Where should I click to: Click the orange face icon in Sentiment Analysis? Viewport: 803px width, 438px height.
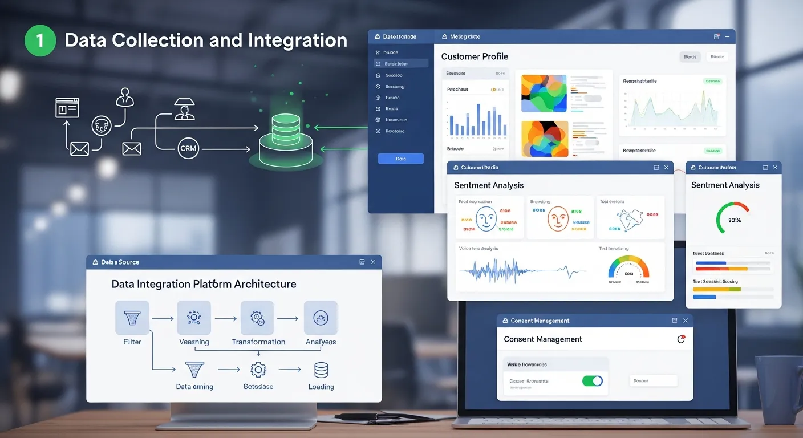pyautogui.click(x=558, y=219)
